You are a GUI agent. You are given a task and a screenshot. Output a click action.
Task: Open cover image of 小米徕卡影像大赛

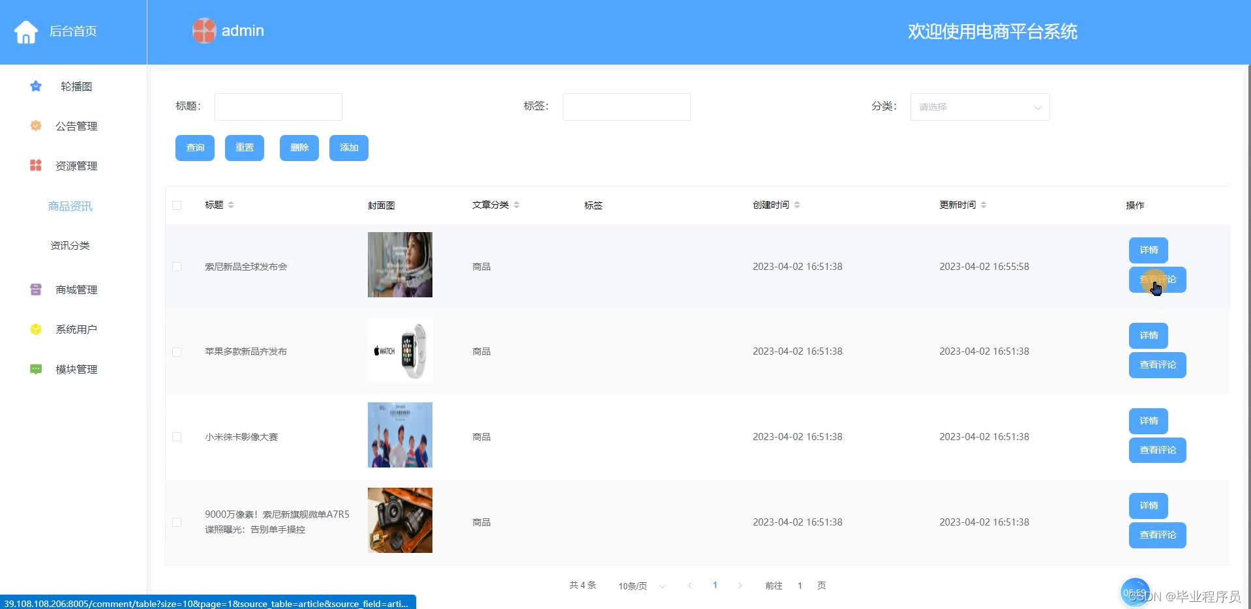400,435
